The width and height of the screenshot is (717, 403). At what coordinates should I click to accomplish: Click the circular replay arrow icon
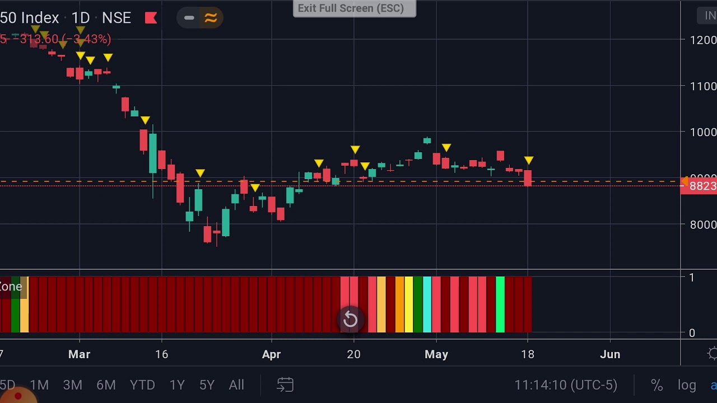tap(350, 320)
